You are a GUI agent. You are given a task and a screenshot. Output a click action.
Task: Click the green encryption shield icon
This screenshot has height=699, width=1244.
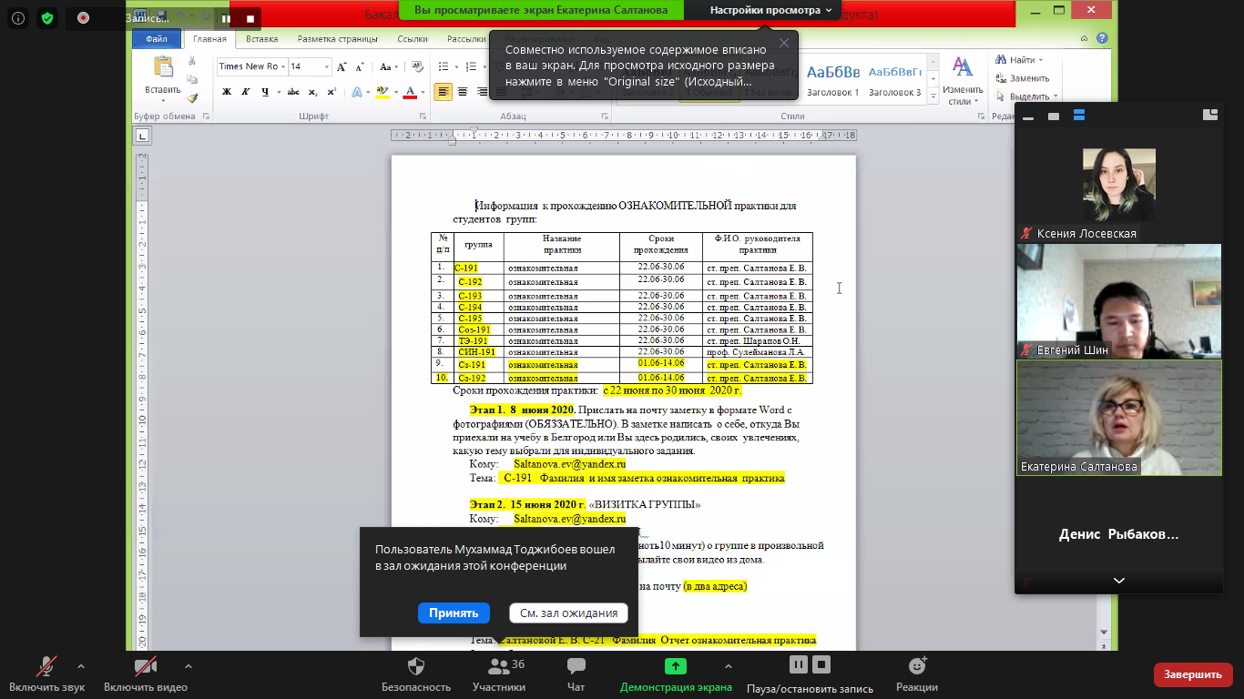(47, 17)
